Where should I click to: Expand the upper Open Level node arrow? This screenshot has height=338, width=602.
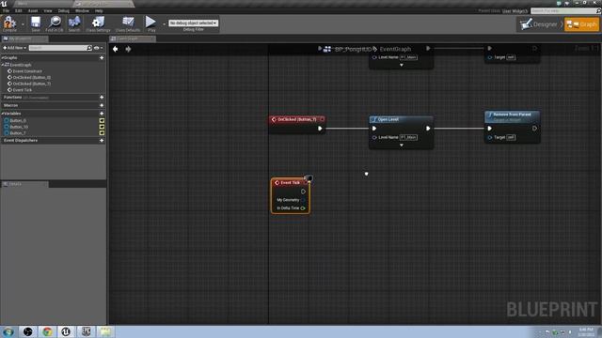click(402, 65)
